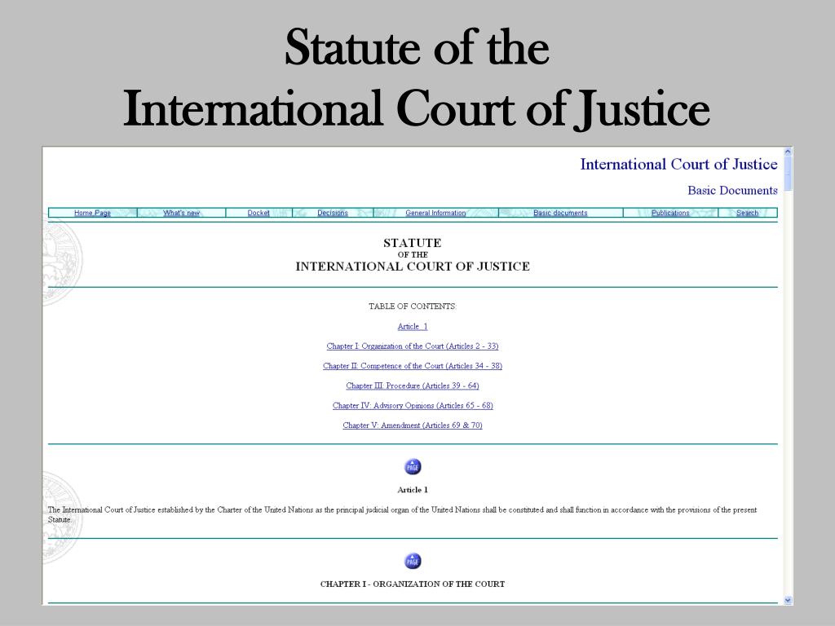The width and height of the screenshot is (835, 626).
Task: Click the 'STATUTE' page title text
Action: coord(413,243)
